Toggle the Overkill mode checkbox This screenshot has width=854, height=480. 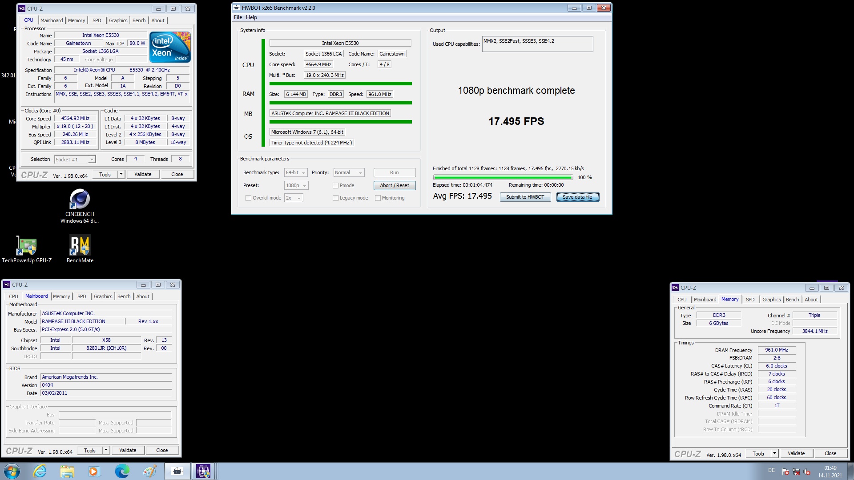point(248,198)
